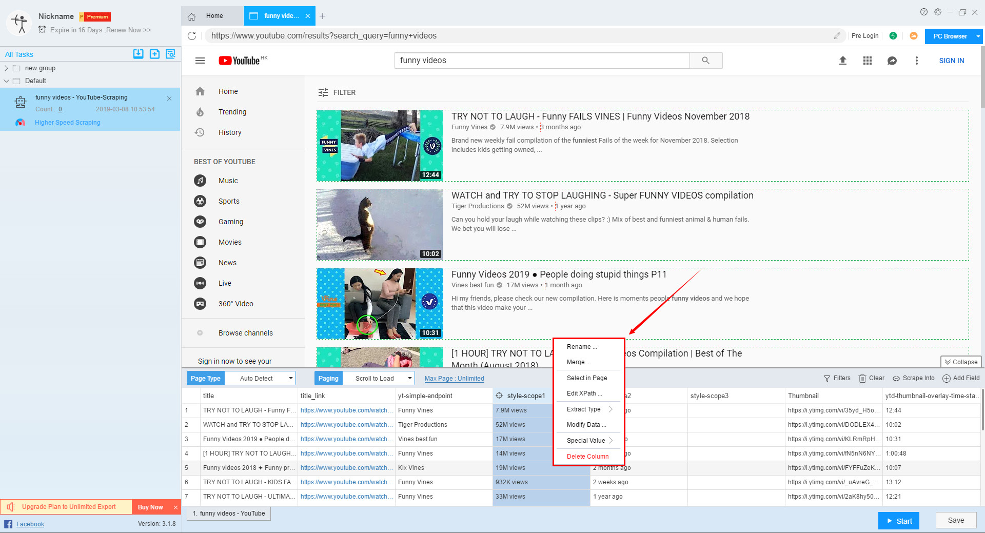Click the import task icon beside All Tasks
The image size is (985, 533).
tap(138, 54)
